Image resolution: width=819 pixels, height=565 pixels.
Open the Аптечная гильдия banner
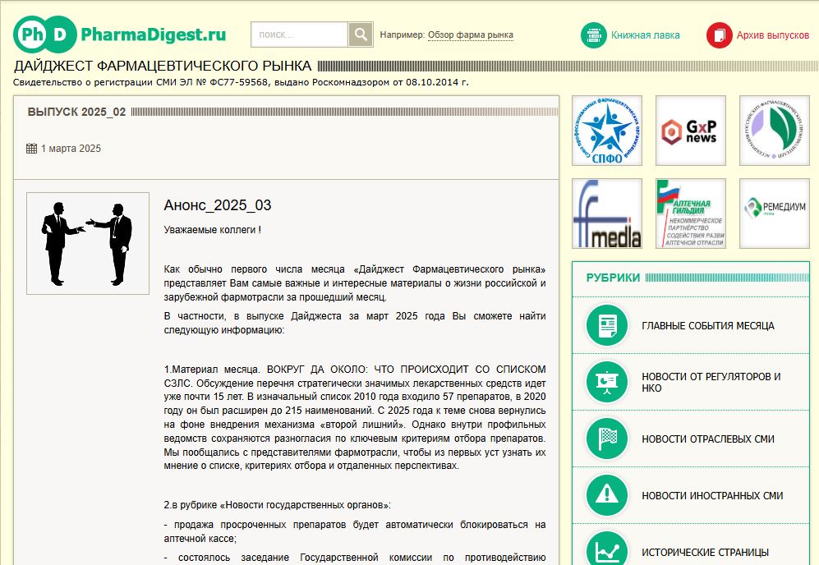(690, 214)
